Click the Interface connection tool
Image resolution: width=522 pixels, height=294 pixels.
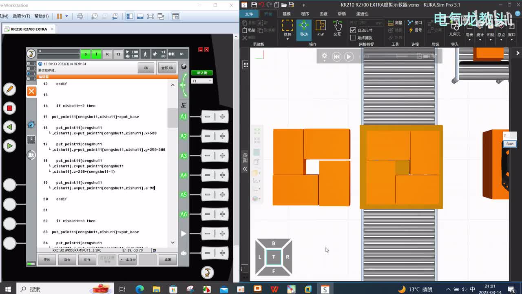pyautogui.click(x=415, y=23)
